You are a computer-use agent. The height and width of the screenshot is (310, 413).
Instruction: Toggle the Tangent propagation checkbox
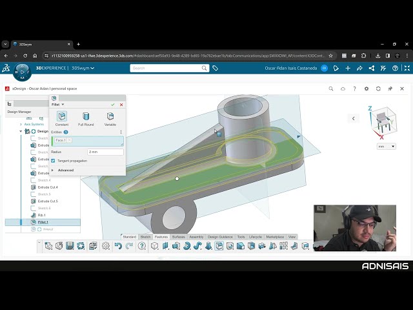(53, 161)
